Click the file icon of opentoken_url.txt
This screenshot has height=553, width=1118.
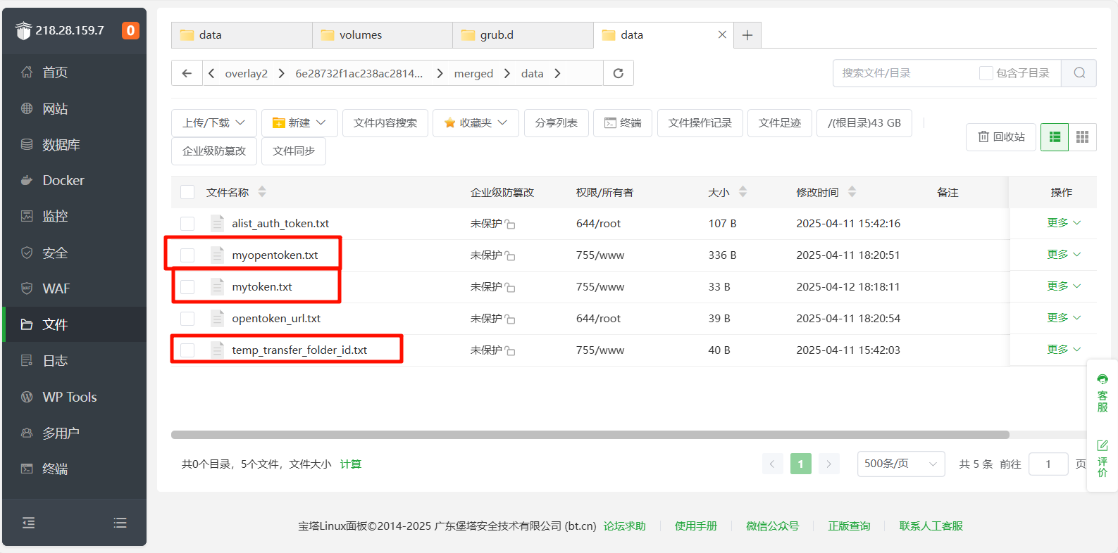(x=218, y=318)
